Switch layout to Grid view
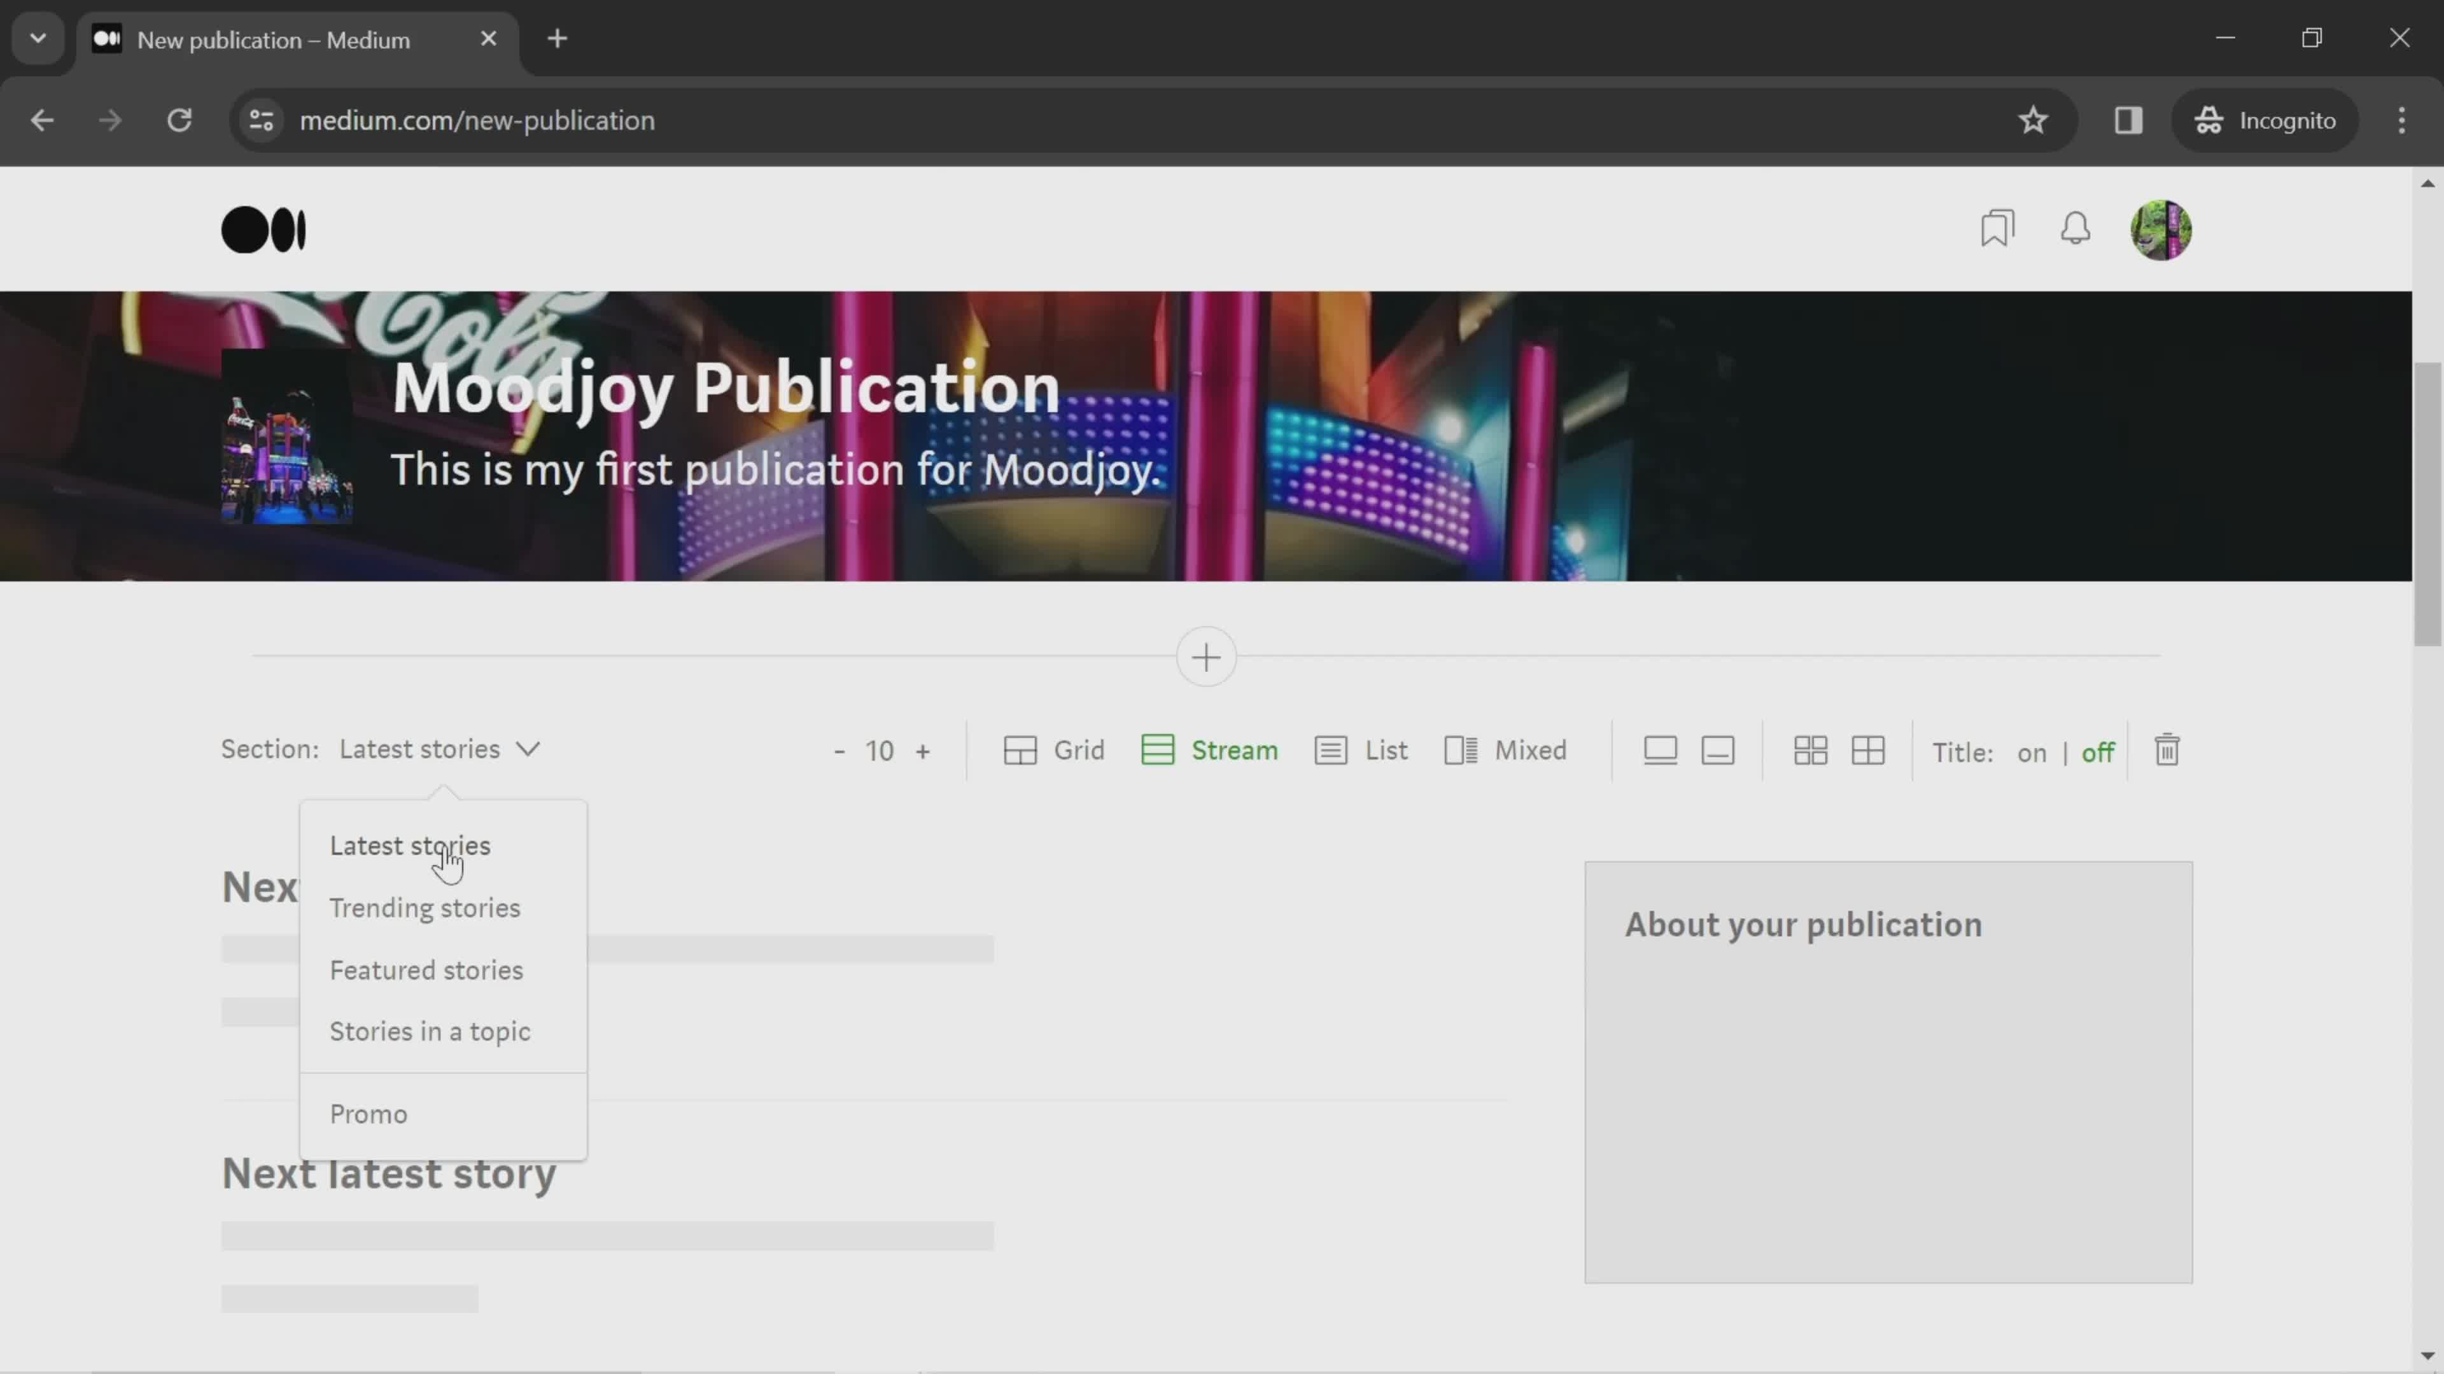This screenshot has width=2444, height=1374. (x=1054, y=750)
